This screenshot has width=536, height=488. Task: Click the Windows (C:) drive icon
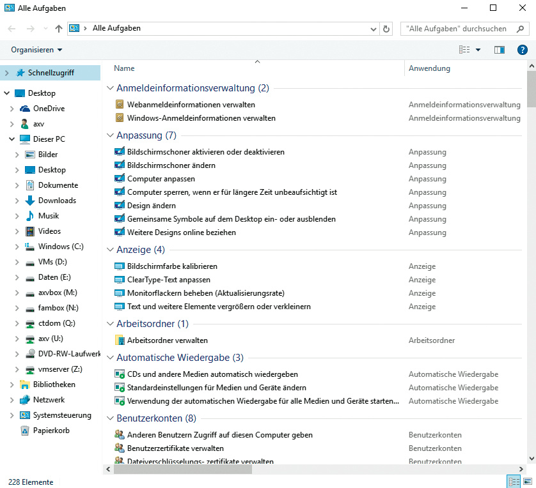click(x=30, y=247)
